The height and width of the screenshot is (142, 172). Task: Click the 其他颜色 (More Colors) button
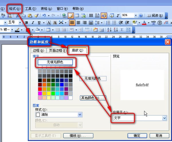coord(93,98)
